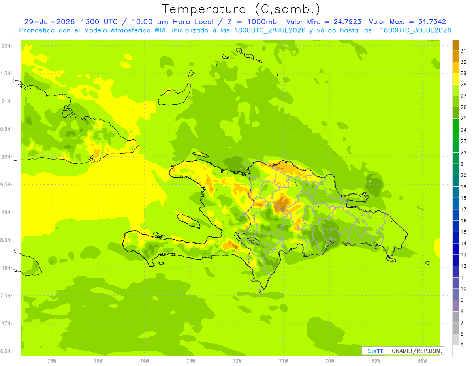
Task: Click the legend value '5'
Action: tap(462, 345)
